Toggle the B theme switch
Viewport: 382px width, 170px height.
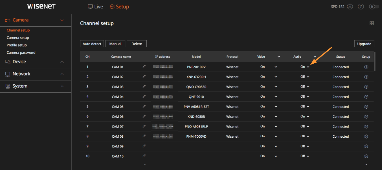[374, 6]
